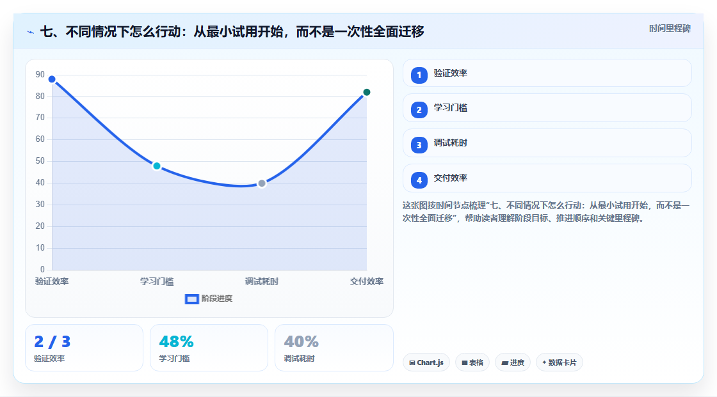Toggle the 阶段进度 legend swatch
The height and width of the screenshot is (397, 717).
191,299
